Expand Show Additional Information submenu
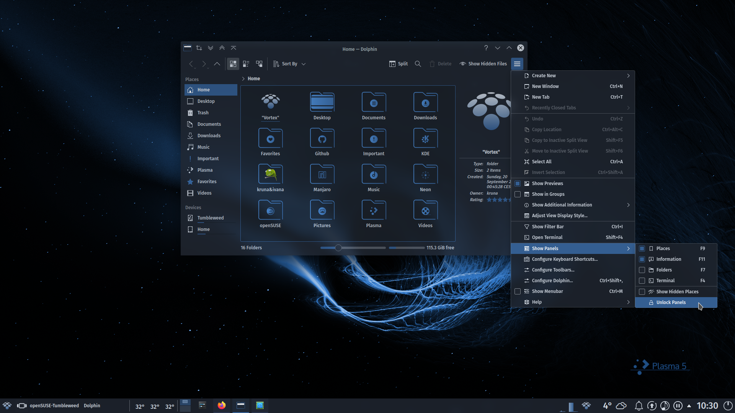 573,205
